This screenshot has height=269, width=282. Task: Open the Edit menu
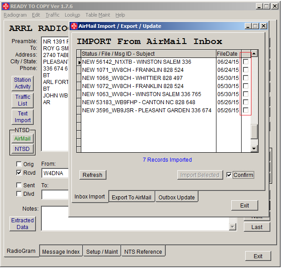(36, 15)
